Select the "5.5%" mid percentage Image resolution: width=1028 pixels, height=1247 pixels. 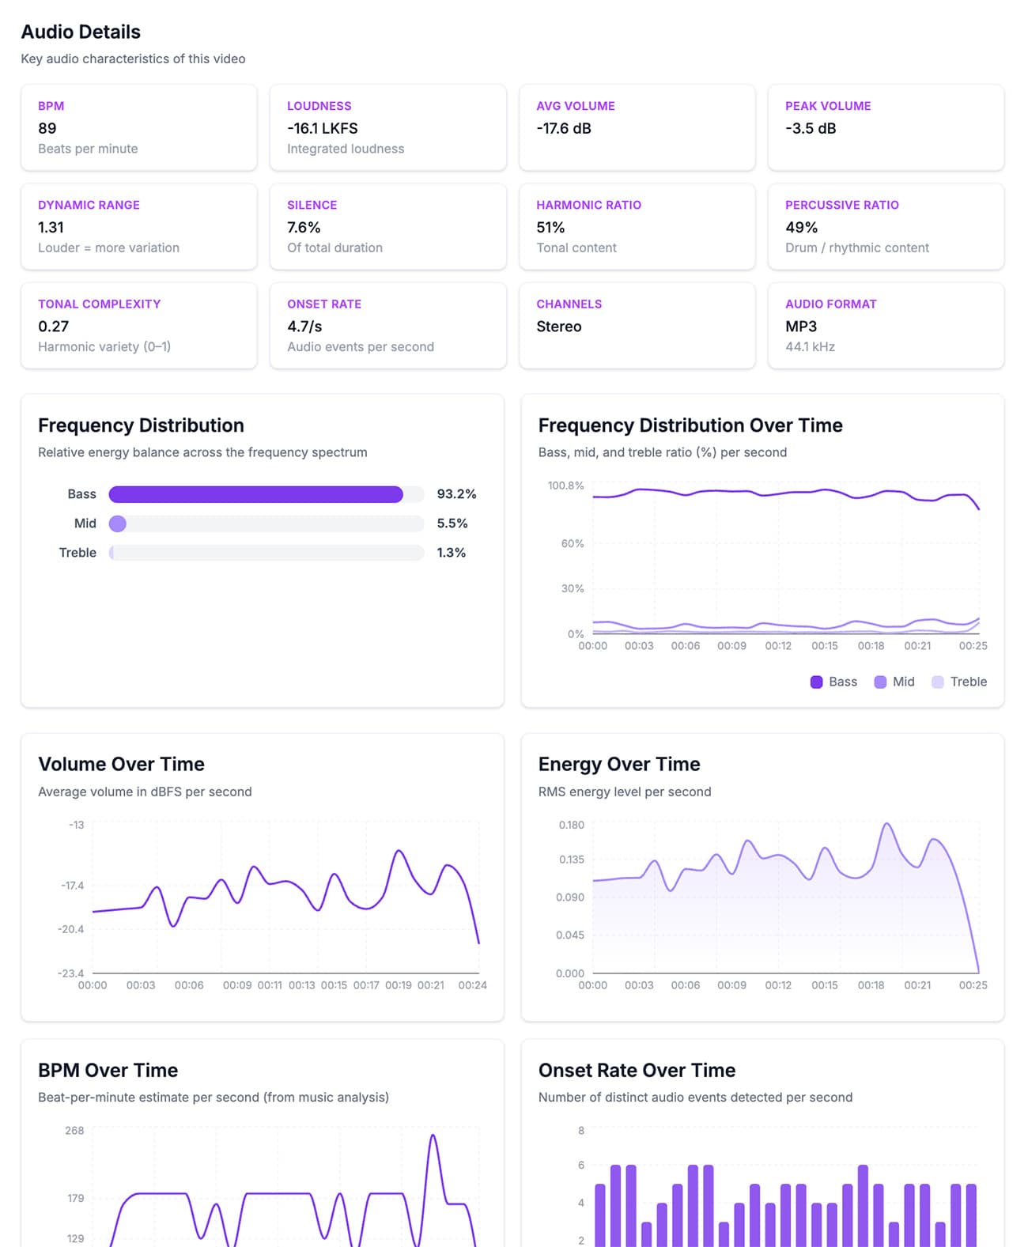(452, 523)
